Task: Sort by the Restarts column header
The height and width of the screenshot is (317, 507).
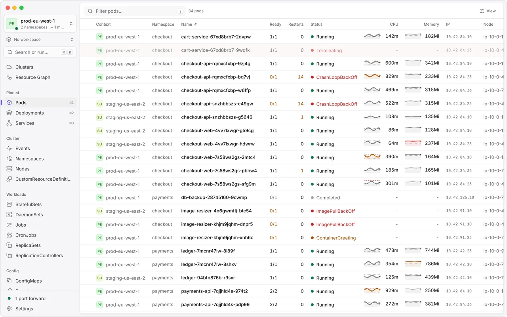Action: pyautogui.click(x=296, y=25)
